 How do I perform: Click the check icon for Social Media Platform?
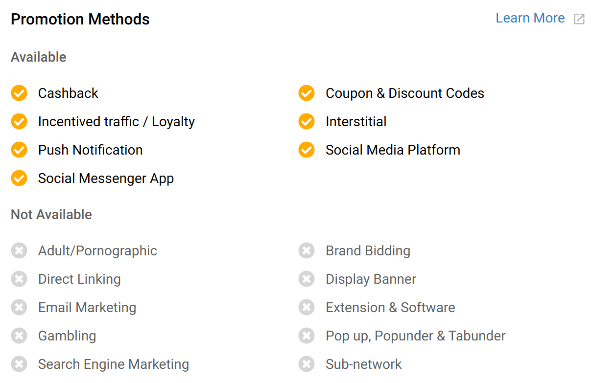(307, 150)
